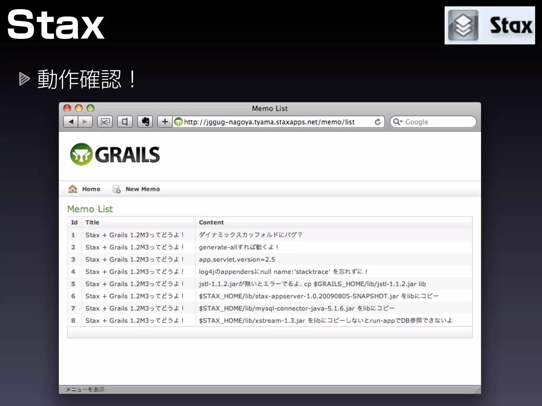Open memo with Id 5
This screenshot has height=406, width=542.
[73, 284]
